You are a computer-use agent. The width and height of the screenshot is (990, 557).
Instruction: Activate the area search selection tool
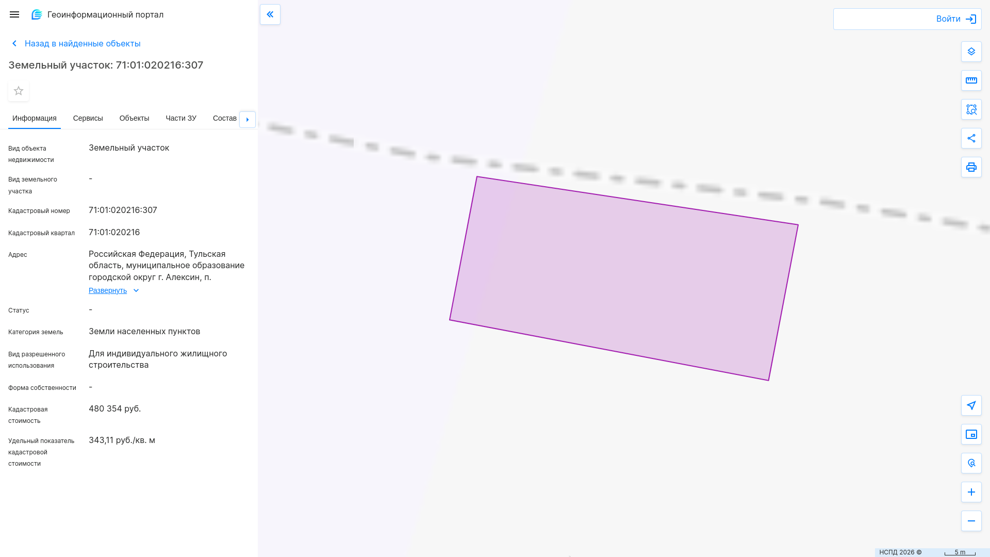pyautogui.click(x=971, y=109)
